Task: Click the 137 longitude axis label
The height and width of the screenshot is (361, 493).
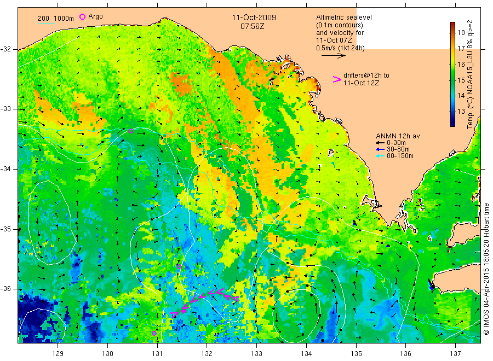Action: click(x=455, y=354)
